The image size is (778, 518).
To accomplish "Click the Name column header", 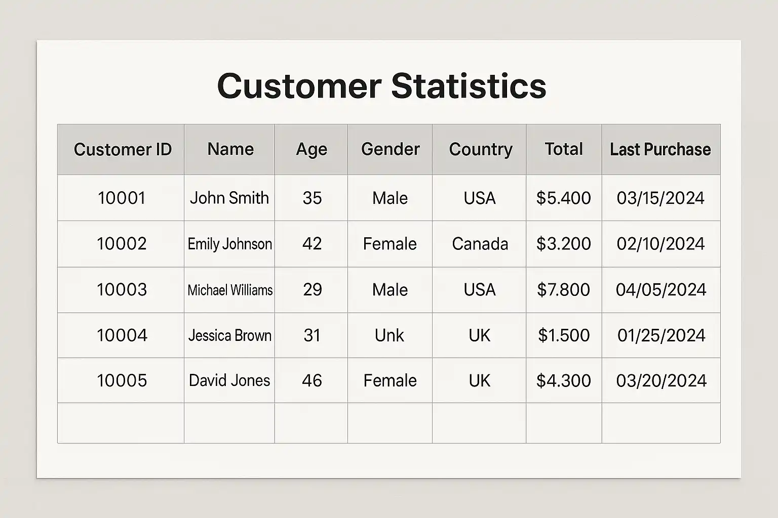I will [230, 149].
